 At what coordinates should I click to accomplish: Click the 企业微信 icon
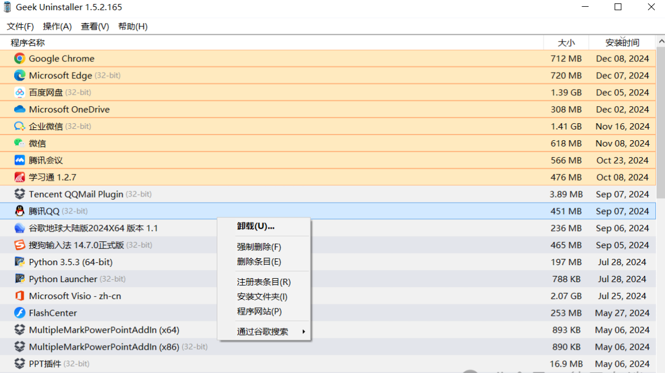pos(19,126)
